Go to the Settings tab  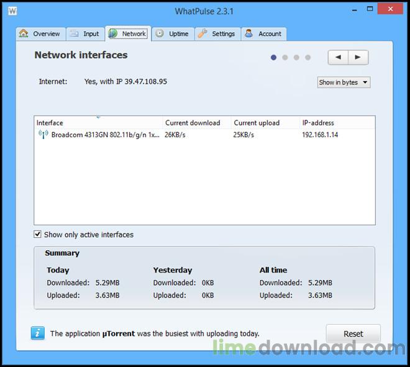tap(217, 34)
